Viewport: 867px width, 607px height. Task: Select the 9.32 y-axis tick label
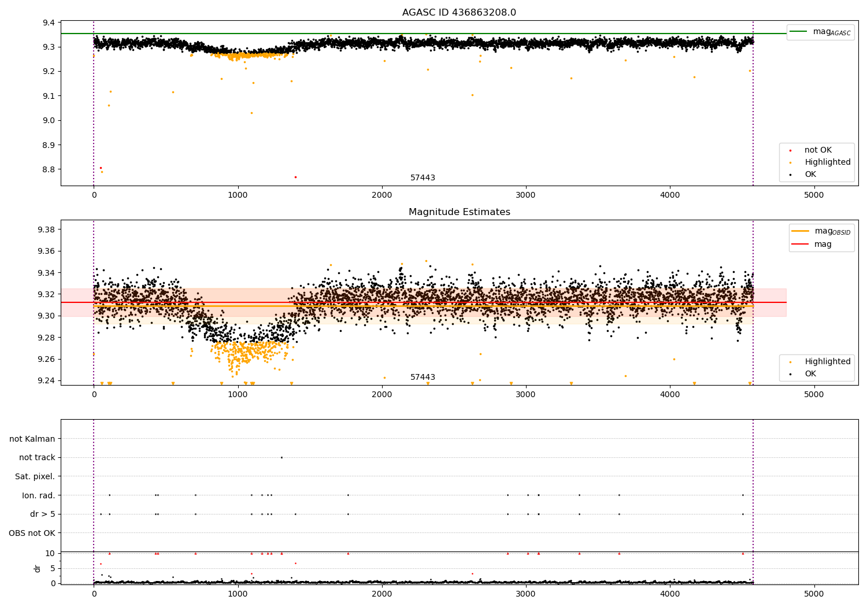(46, 294)
